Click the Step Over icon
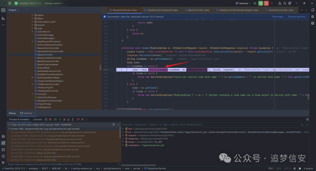This screenshot has width=316, height=171. click(64, 120)
